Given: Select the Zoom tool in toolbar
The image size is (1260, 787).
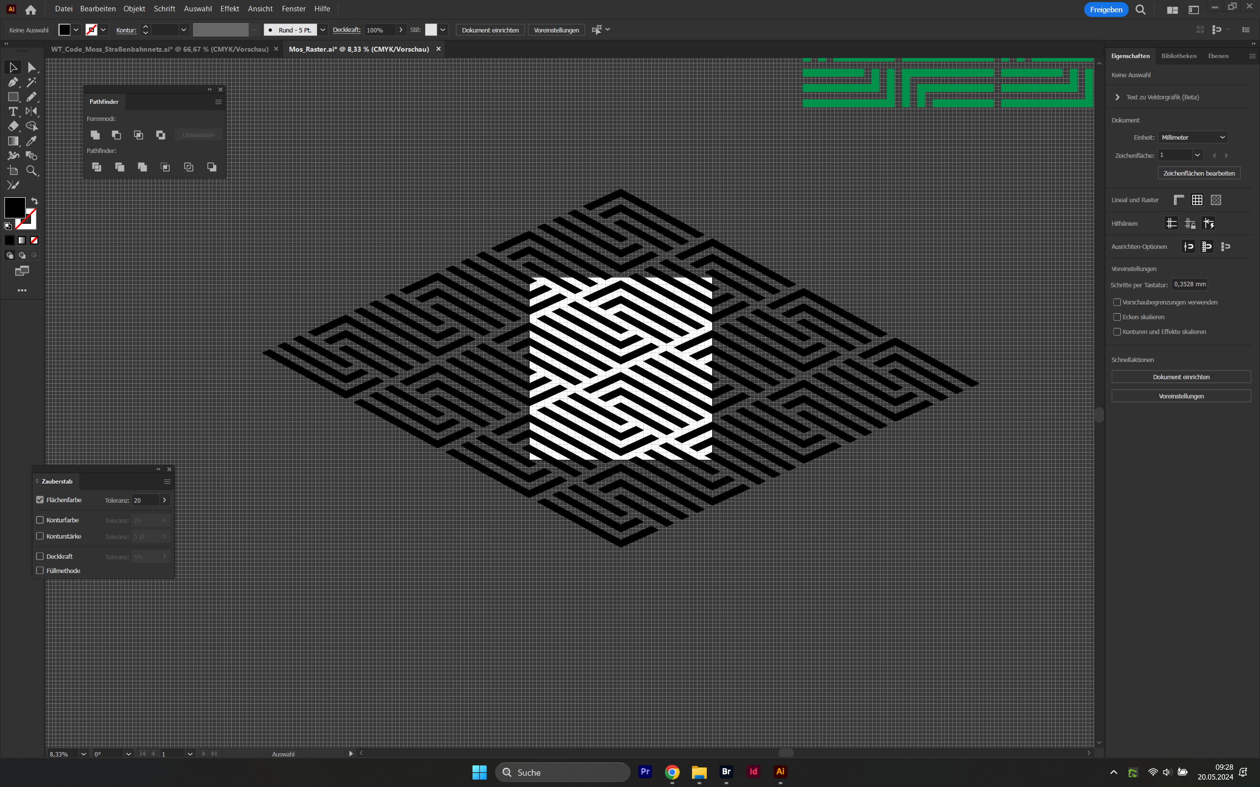Looking at the screenshot, I should point(32,171).
